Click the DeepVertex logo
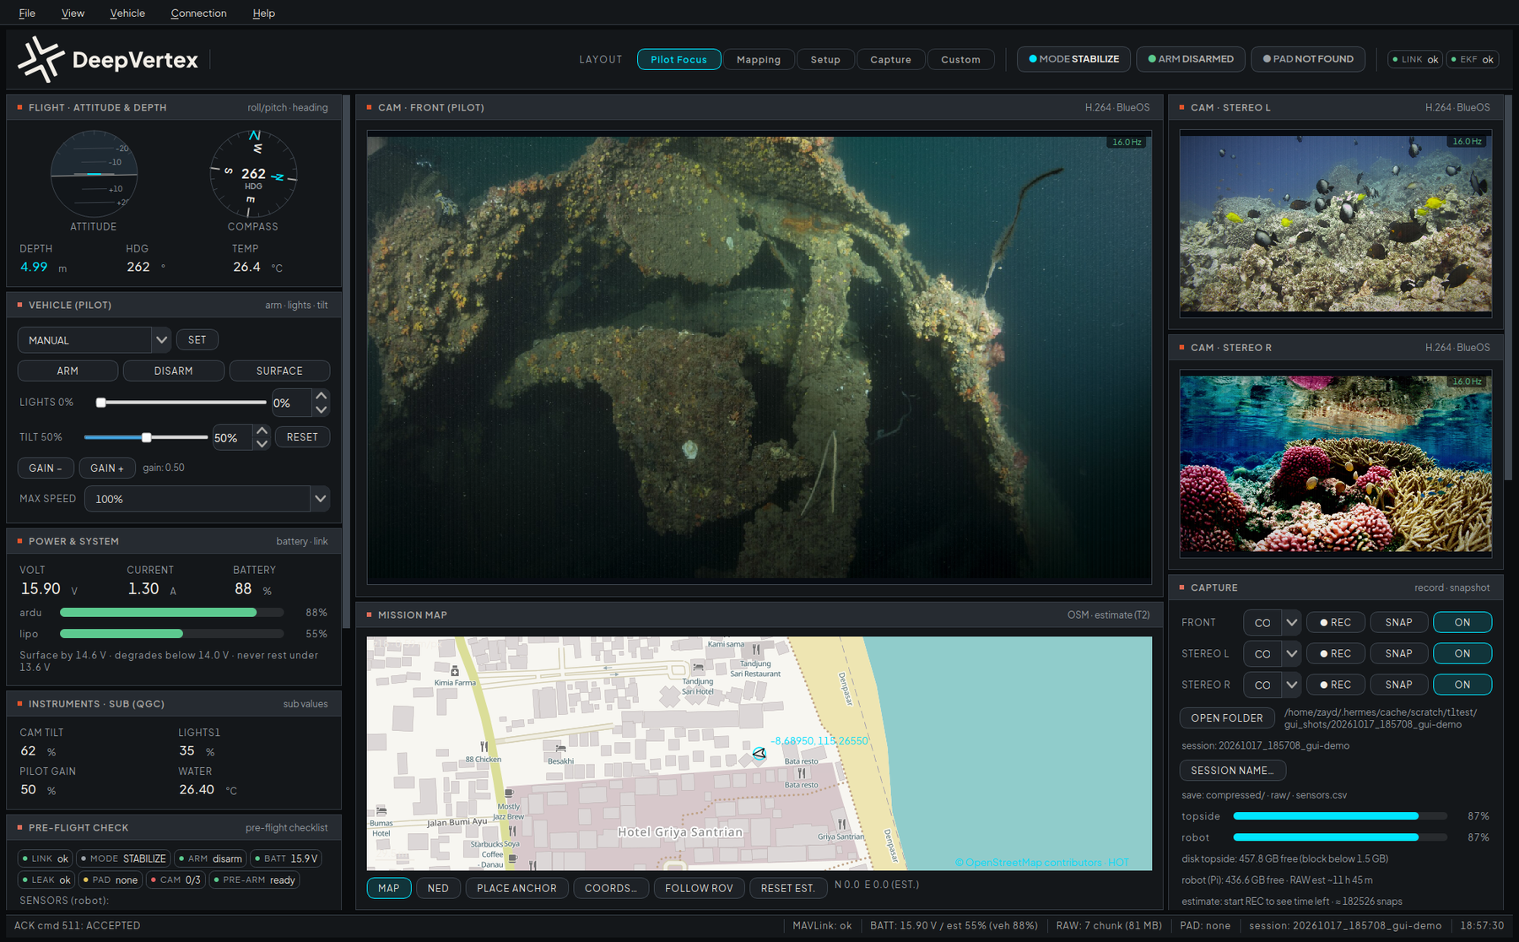 pos(108,59)
